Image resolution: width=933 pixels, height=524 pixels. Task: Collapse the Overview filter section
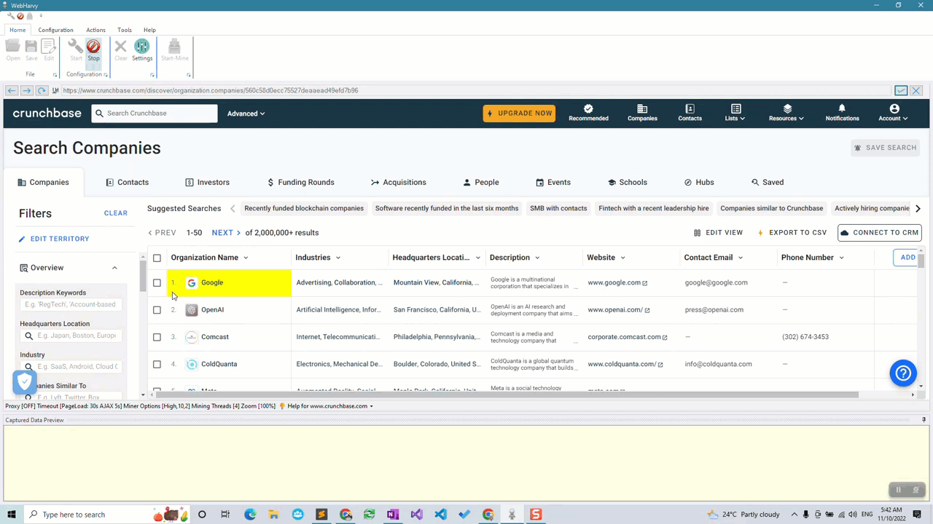(x=114, y=268)
